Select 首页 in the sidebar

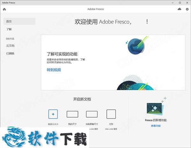(19, 21)
